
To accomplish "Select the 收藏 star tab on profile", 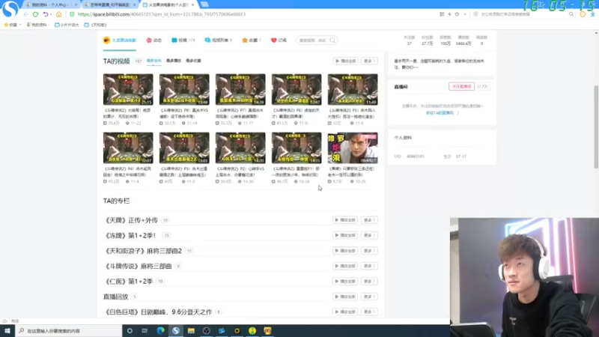I will pyautogui.click(x=252, y=40).
